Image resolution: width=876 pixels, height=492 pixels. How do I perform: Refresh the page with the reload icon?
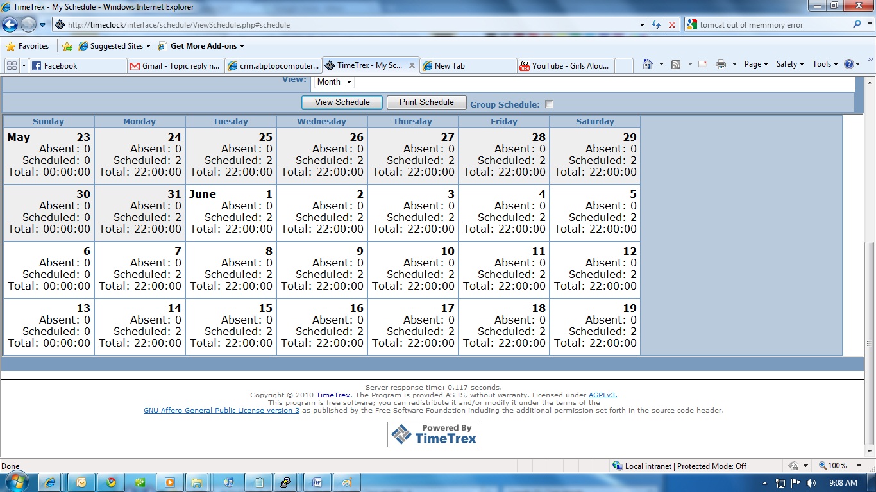tap(655, 25)
